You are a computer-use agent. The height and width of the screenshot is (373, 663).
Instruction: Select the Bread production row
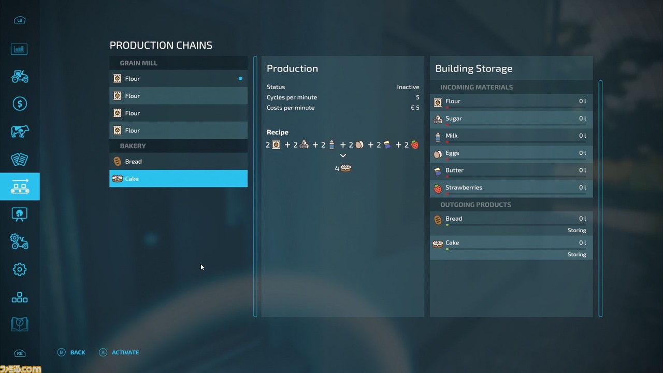click(x=178, y=162)
